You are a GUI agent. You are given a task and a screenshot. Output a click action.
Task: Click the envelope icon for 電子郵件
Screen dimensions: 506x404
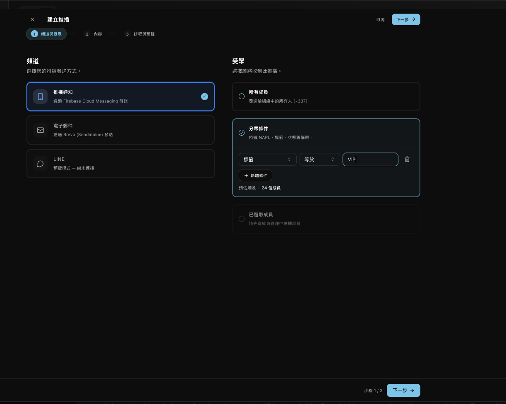coord(41,130)
